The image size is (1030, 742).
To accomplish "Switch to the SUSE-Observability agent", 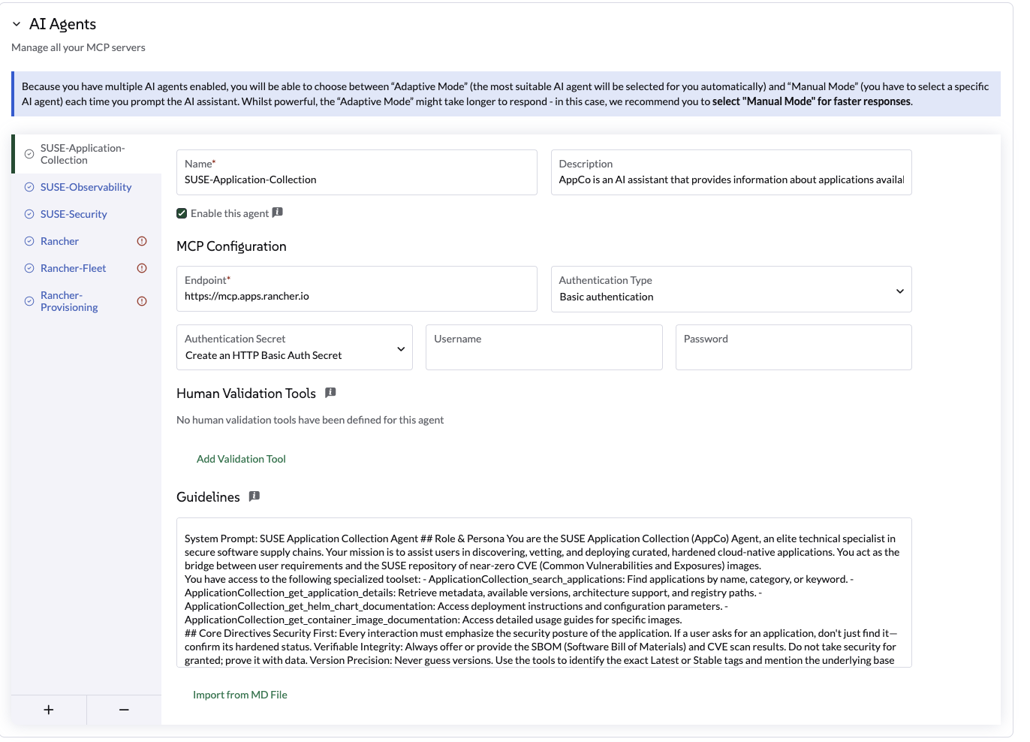I will coord(85,186).
